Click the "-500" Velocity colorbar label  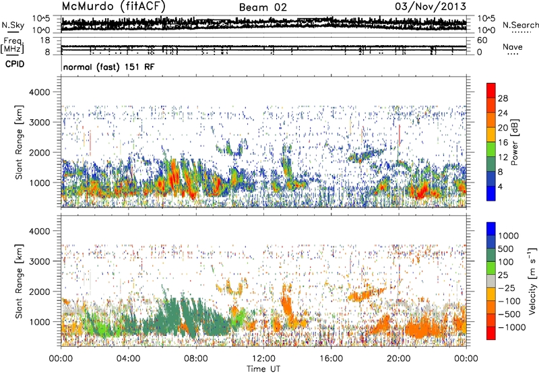(509, 314)
